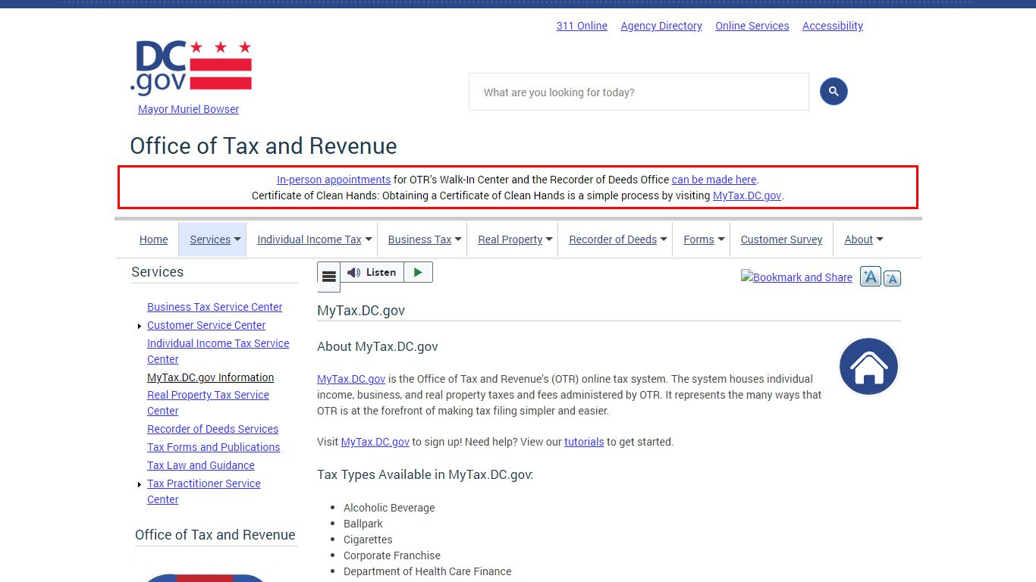Click MyTax.DC.gov link in the banner
1036x582 pixels.
pos(747,196)
